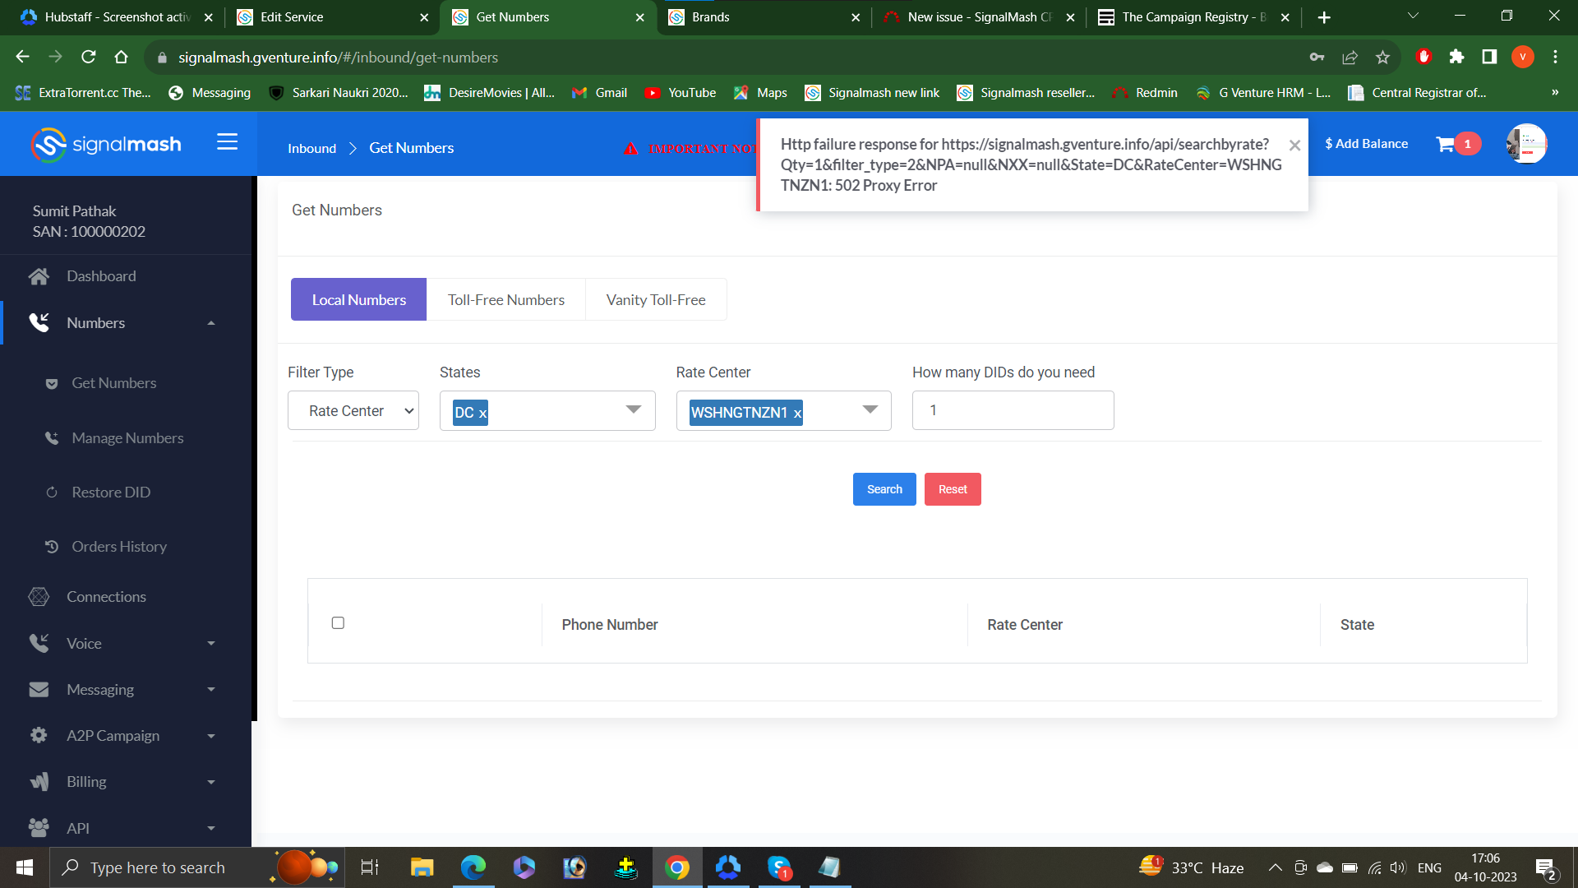Open Restore DID in the sidebar
This screenshot has height=888, width=1578.
[111, 493]
